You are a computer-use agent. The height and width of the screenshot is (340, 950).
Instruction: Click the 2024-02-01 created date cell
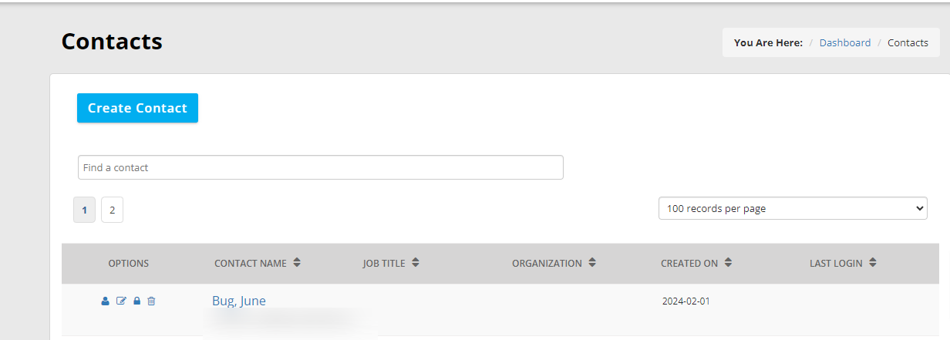[x=686, y=301]
